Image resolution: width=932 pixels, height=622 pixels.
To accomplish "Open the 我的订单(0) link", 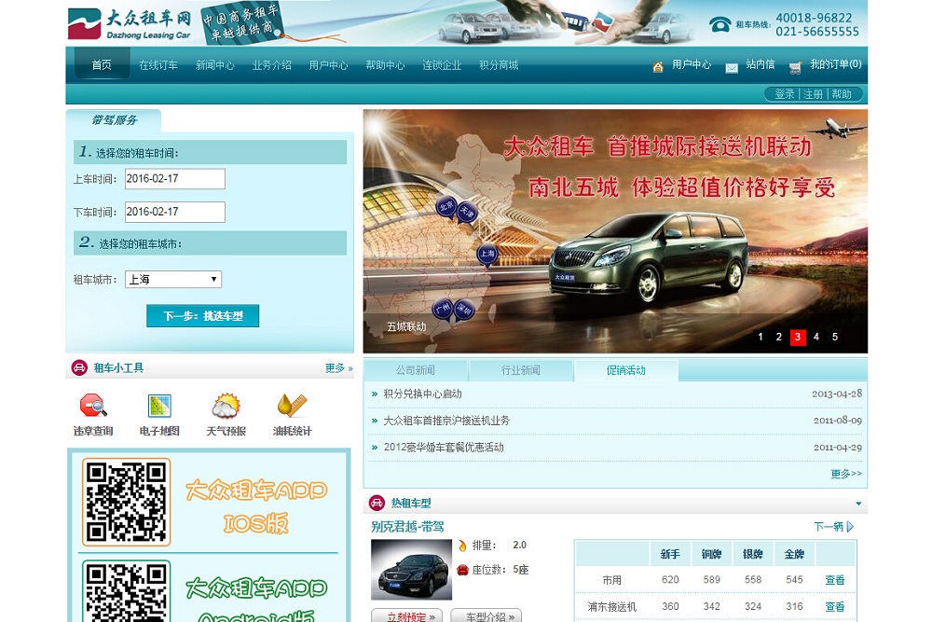I will click(x=835, y=64).
